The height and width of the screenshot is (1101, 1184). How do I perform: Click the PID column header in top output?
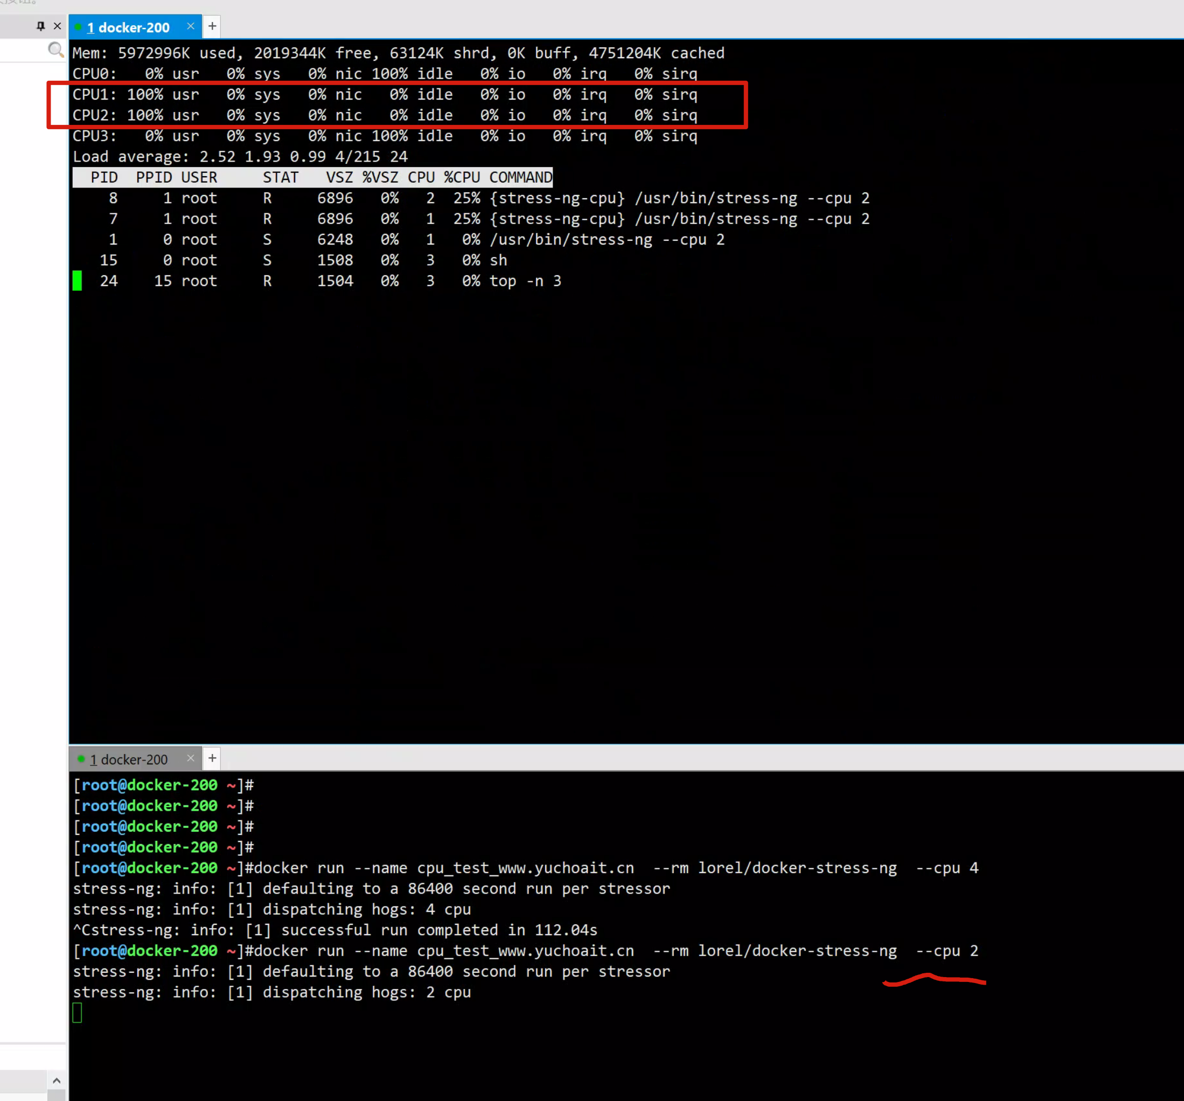103,177
